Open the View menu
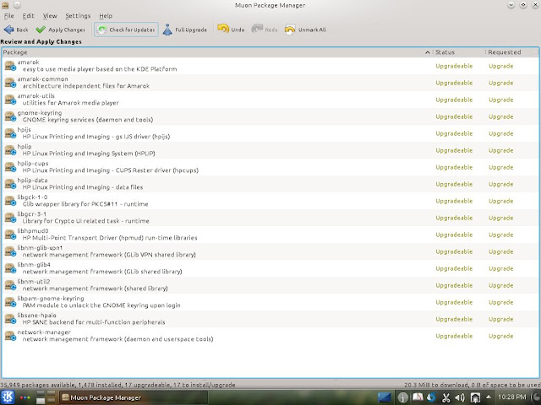The image size is (541, 405). (50, 16)
